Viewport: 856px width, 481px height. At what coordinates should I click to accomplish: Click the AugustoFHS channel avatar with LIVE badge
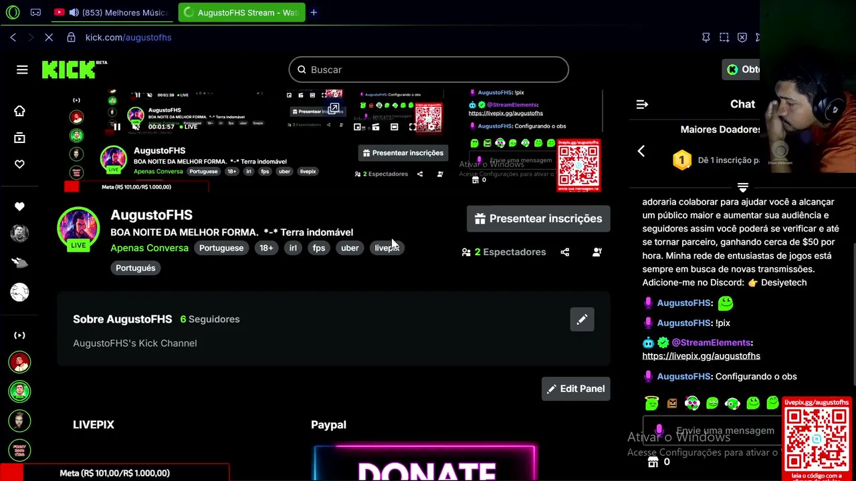[78, 228]
